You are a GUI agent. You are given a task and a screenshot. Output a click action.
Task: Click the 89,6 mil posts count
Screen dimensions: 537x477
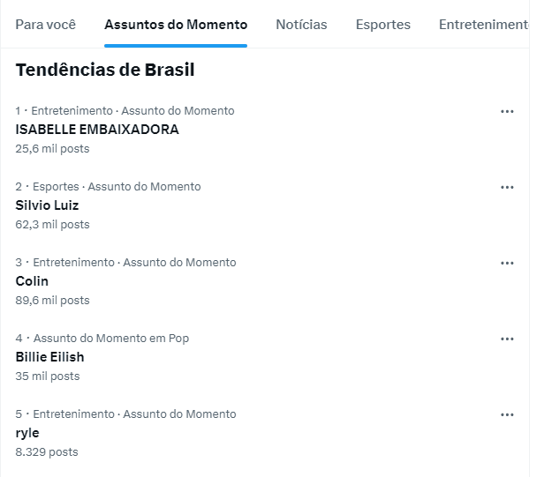[x=52, y=301]
